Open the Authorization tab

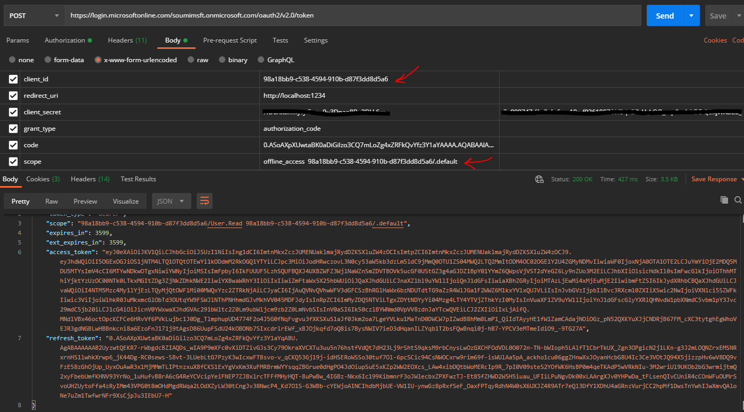click(68, 40)
